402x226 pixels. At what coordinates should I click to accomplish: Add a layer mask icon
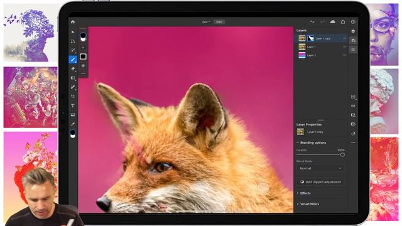point(353,116)
